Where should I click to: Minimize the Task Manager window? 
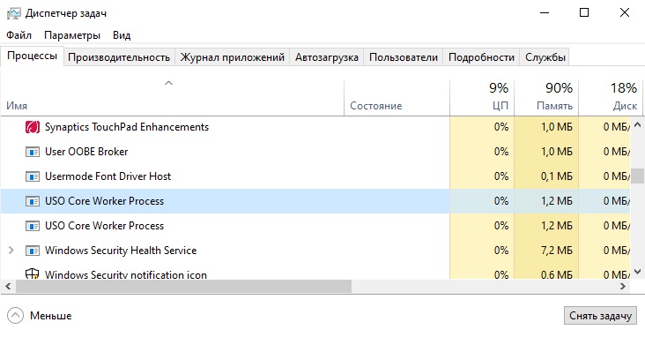pyautogui.click(x=545, y=12)
